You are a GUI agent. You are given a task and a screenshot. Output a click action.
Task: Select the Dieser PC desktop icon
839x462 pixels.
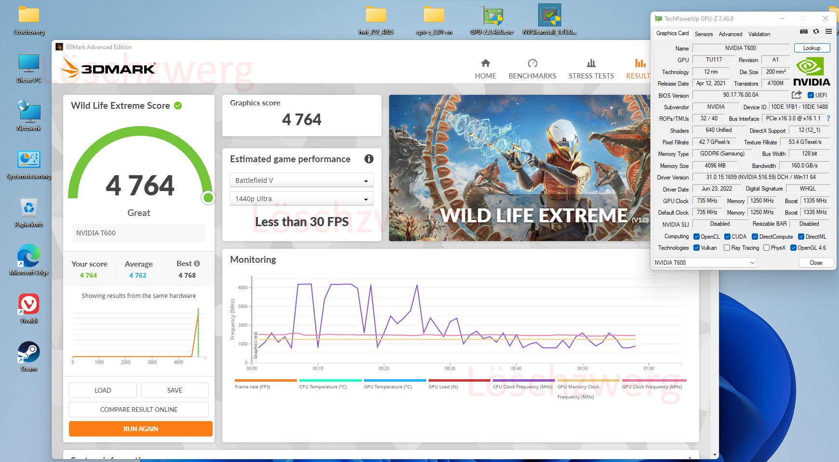pos(29,68)
